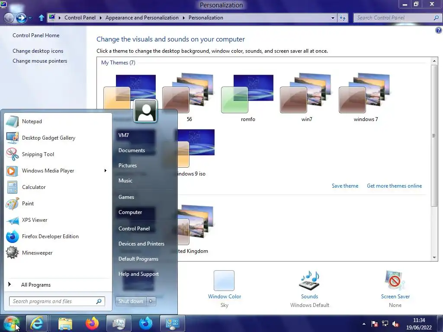Open Calculator from Start menu
Image resolution: width=443 pixels, height=332 pixels.
(x=58, y=187)
